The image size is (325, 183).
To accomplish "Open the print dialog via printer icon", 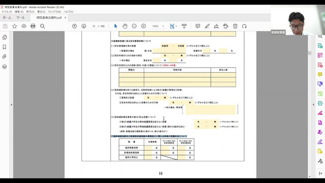I will [33, 26].
